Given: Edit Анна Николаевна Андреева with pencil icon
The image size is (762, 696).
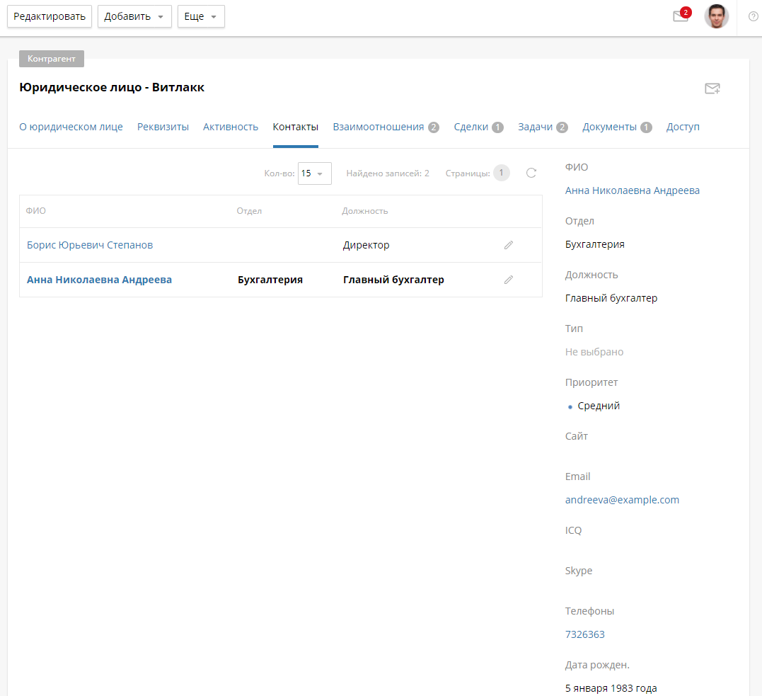Looking at the screenshot, I should pyautogui.click(x=508, y=280).
